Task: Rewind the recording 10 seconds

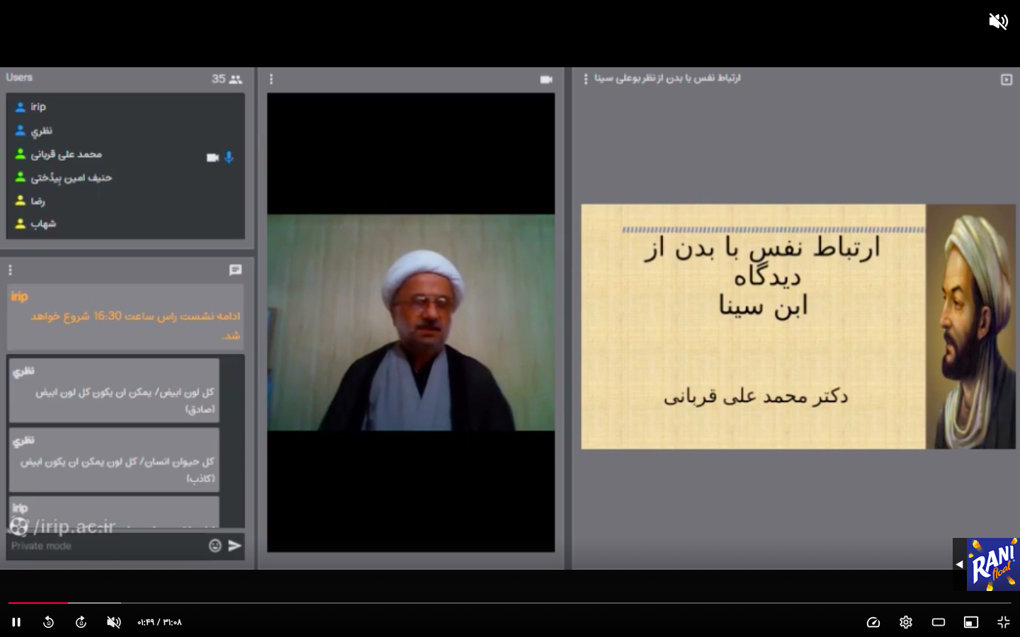Action: 48,622
